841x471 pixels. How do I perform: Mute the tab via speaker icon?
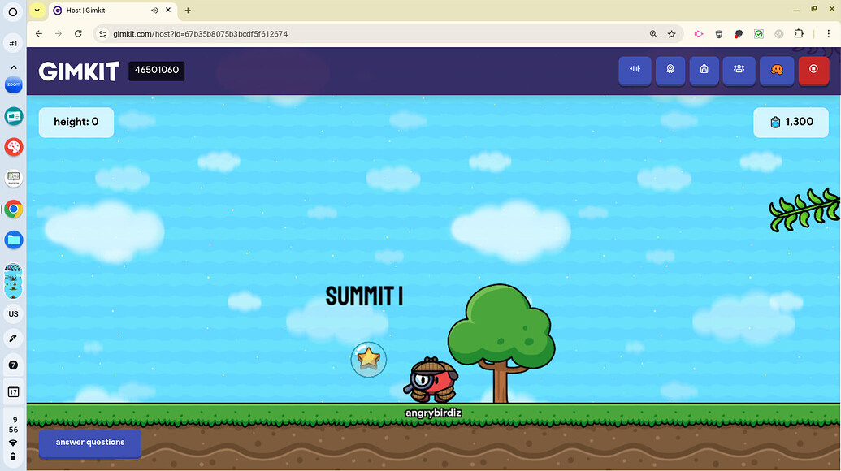pyautogui.click(x=154, y=11)
